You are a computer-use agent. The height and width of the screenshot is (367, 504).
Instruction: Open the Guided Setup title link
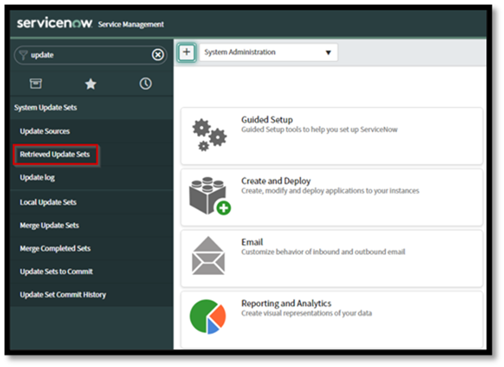[x=267, y=120]
